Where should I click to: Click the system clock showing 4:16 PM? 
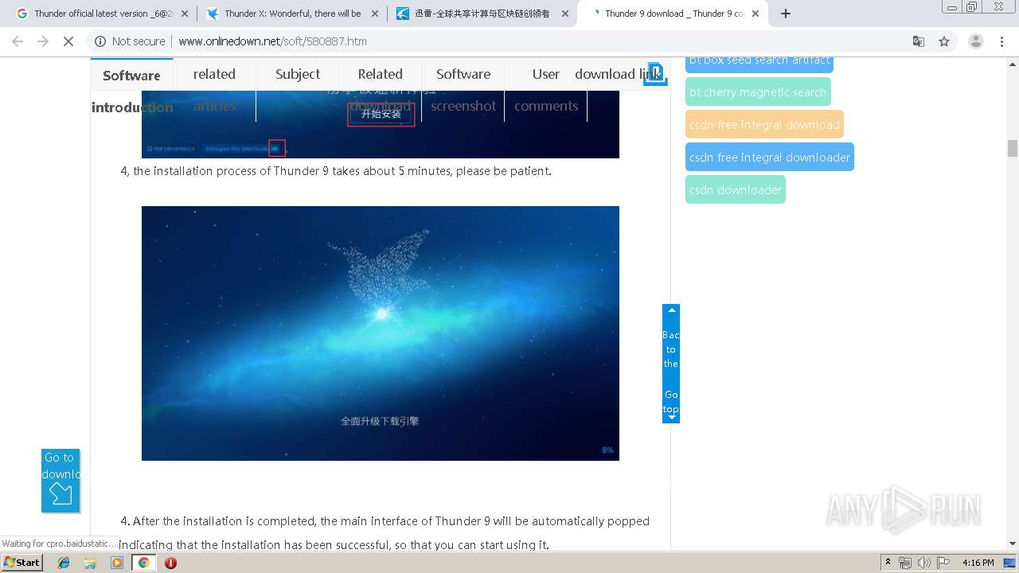click(978, 563)
